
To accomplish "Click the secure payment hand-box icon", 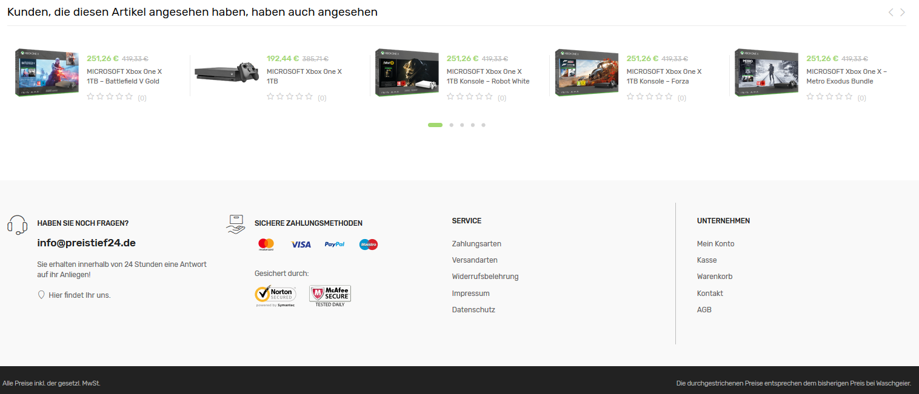I will pos(236,224).
